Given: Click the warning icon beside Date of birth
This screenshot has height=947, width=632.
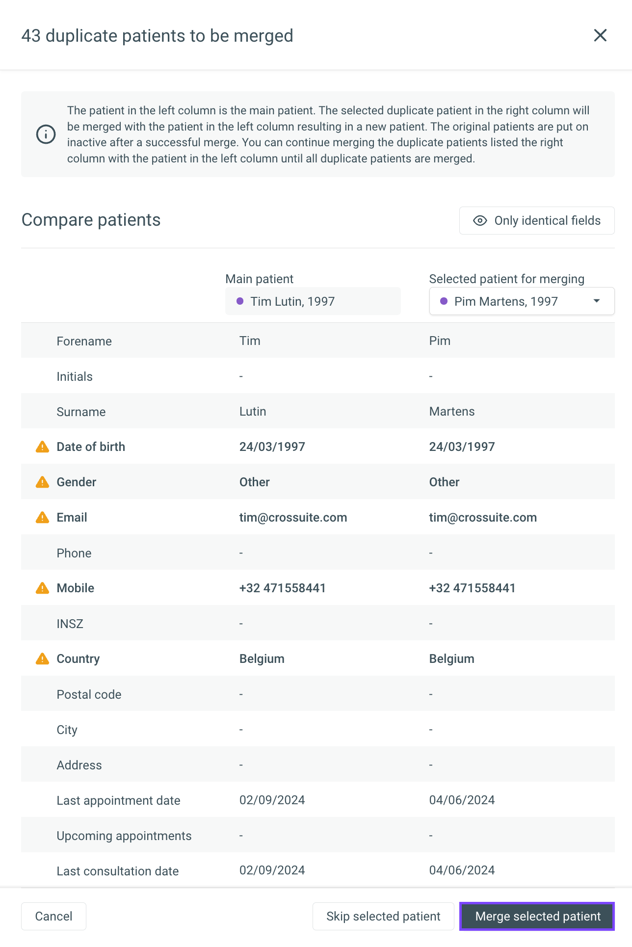Looking at the screenshot, I should pos(43,447).
